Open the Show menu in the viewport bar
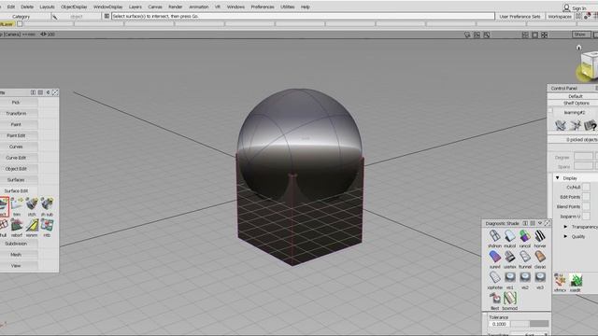598x336 pixels. coord(580,35)
